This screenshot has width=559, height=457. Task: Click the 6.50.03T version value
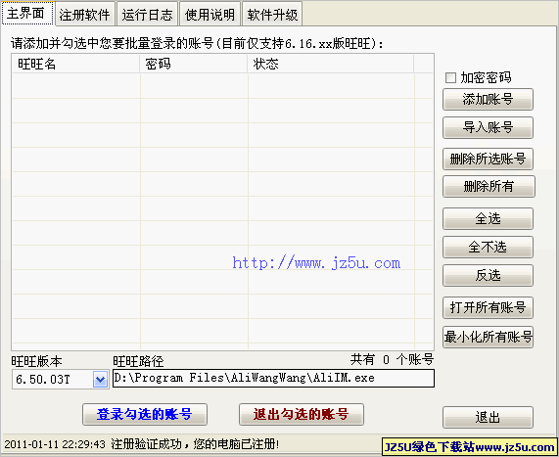tap(43, 380)
